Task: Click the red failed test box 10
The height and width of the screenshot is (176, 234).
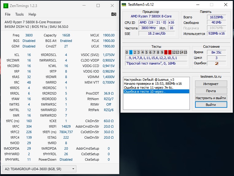Action: tap(166, 52)
